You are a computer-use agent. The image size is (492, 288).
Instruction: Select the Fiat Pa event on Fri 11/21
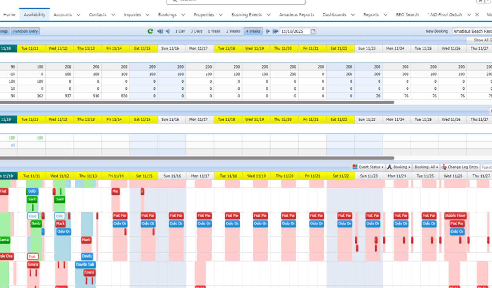[x=316, y=215]
